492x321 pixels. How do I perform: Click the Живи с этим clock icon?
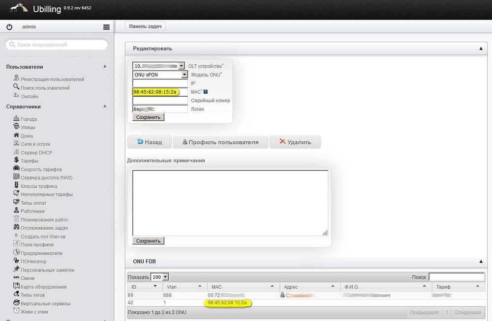click(16, 311)
